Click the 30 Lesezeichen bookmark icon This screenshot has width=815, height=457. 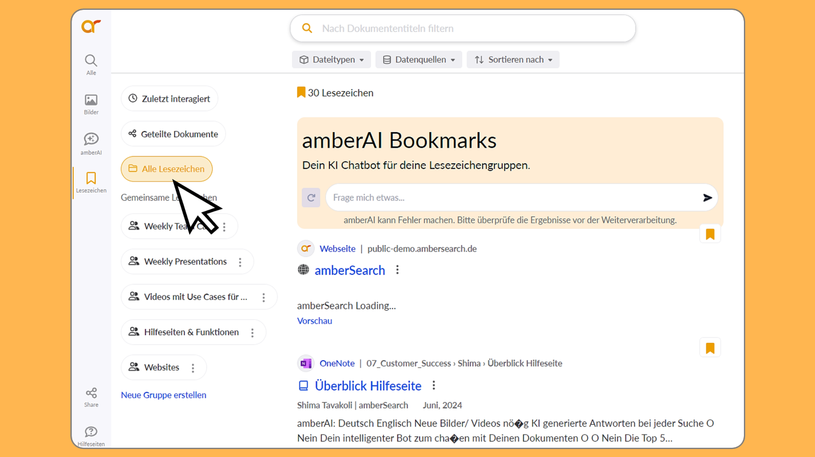301,92
